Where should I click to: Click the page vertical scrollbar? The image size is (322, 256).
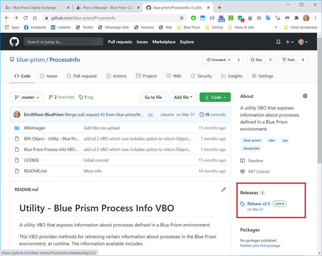pos(319,100)
